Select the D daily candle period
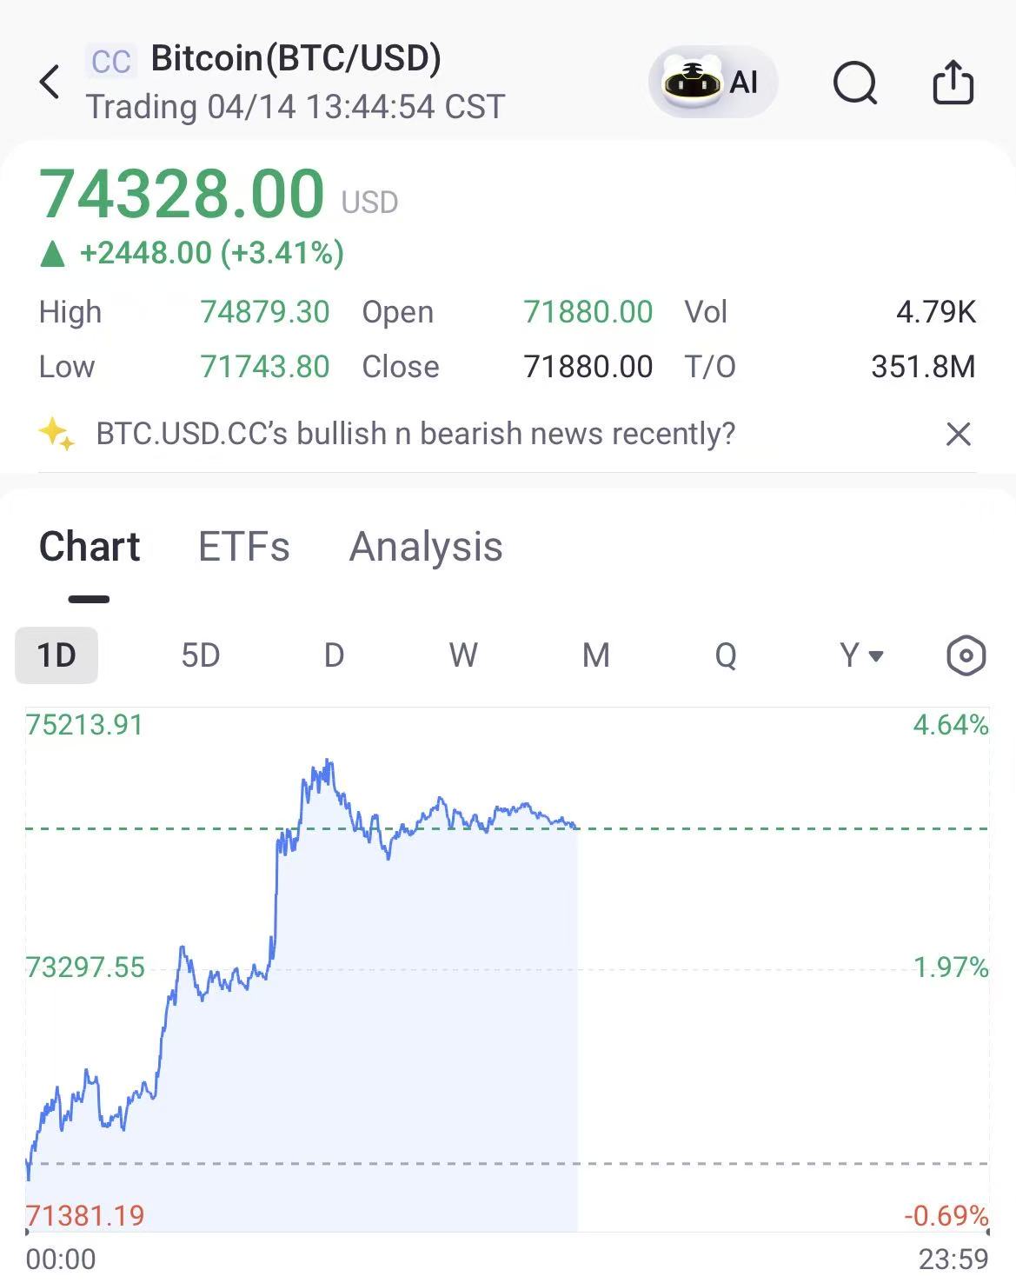Image resolution: width=1016 pixels, height=1283 pixels. 334,655
